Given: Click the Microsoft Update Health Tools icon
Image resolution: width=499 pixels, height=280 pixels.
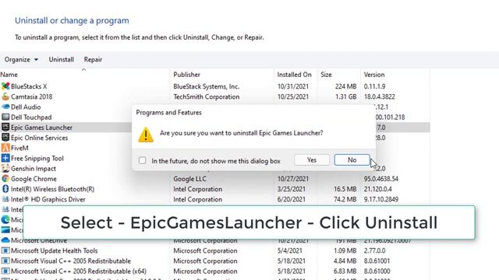Looking at the screenshot, I should click(5, 250).
